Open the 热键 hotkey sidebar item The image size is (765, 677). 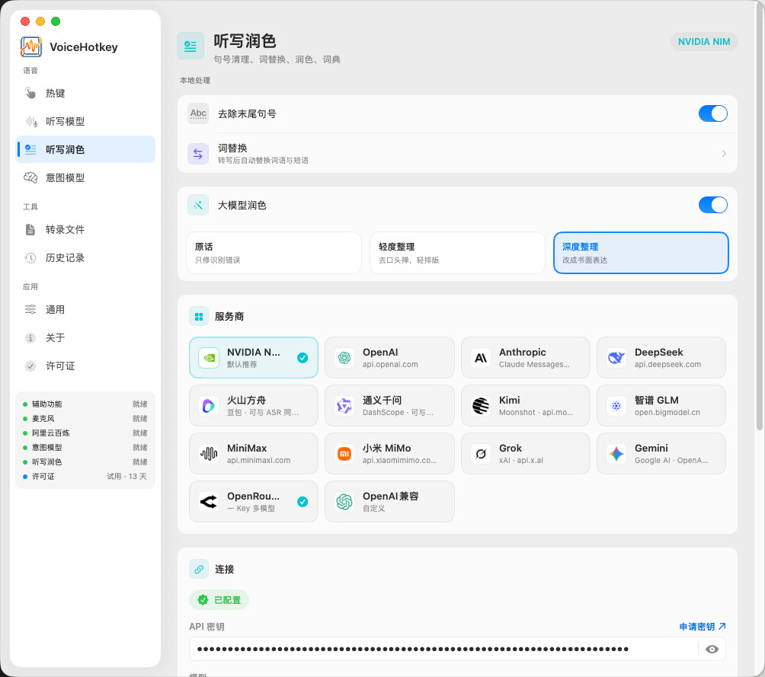tap(85, 93)
